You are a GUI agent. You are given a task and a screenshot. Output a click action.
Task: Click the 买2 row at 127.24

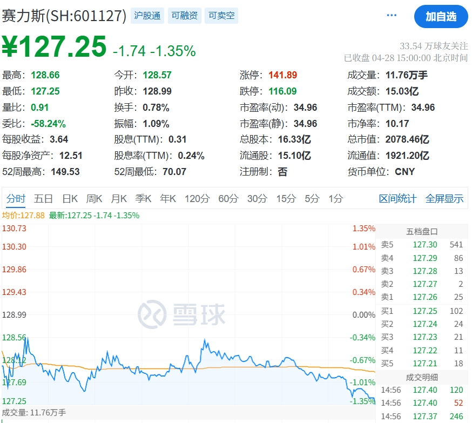point(422,324)
